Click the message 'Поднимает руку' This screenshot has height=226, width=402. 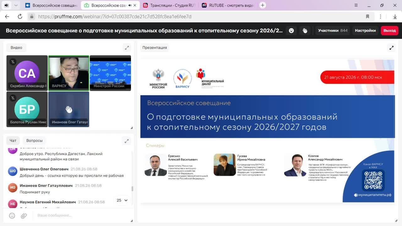35,192
